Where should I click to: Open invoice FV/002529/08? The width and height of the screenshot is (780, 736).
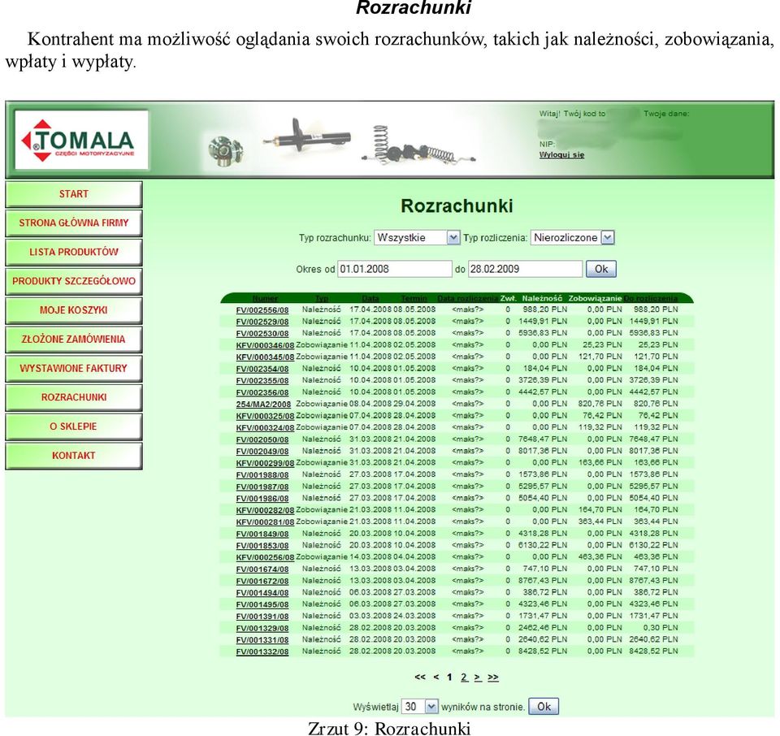click(262, 322)
